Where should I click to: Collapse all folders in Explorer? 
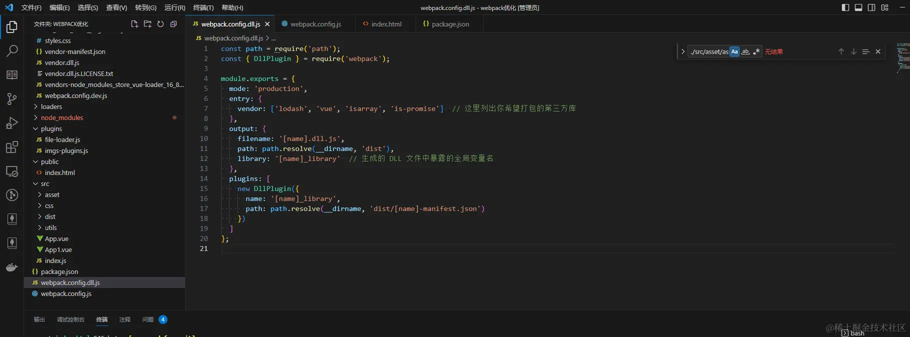pos(173,24)
